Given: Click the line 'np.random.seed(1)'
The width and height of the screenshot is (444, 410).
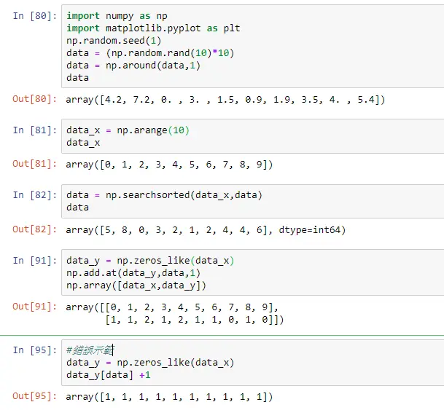Looking at the screenshot, I should pos(114,41).
